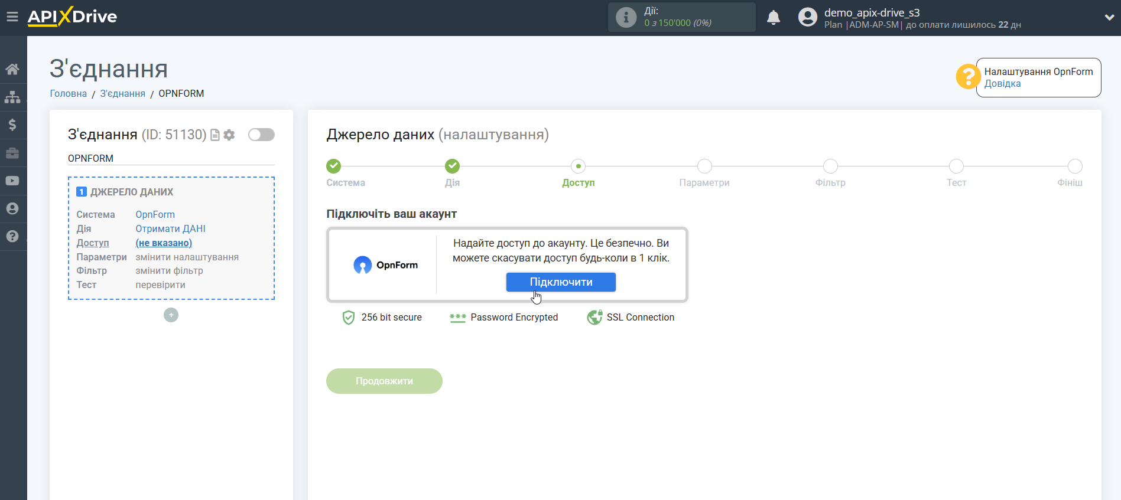Click the Продовжити button
Screen dimensions: 1121x500
384,381
